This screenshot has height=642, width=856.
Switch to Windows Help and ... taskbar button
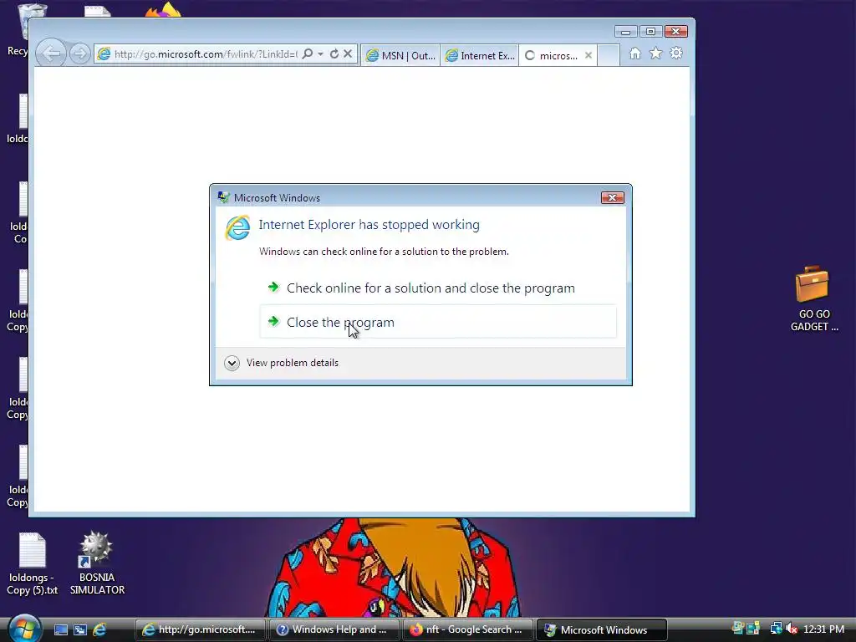(334, 629)
